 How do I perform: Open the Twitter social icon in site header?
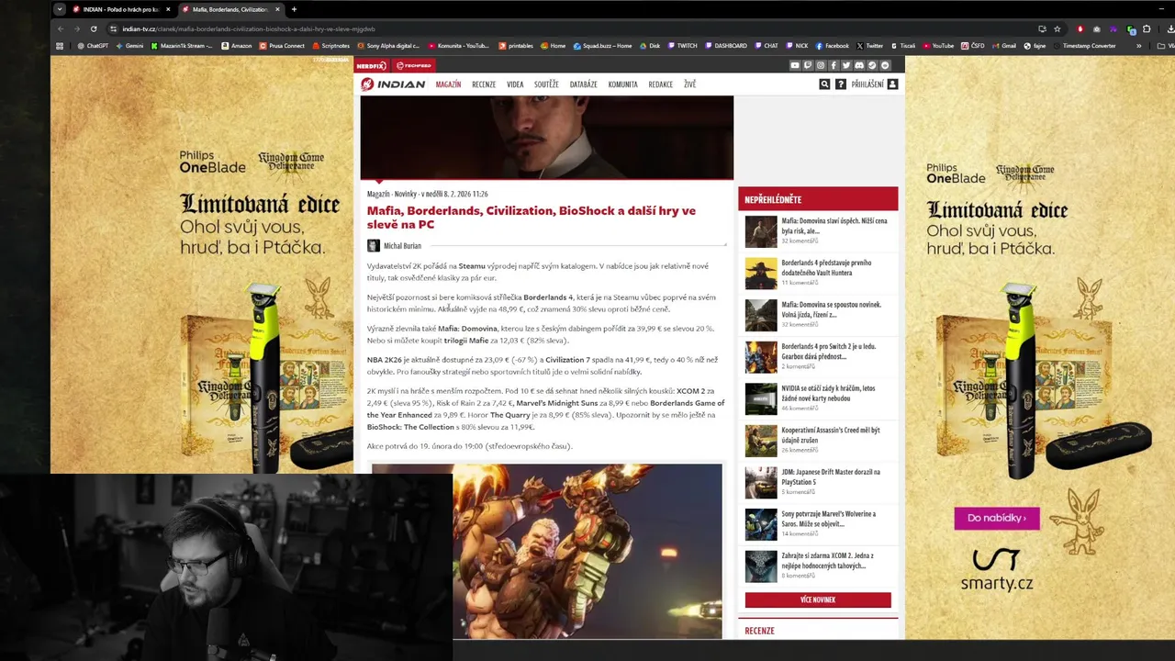coord(846,65)
